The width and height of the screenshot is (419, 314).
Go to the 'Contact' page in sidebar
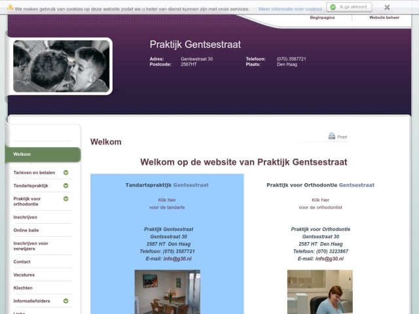point(22,262)
